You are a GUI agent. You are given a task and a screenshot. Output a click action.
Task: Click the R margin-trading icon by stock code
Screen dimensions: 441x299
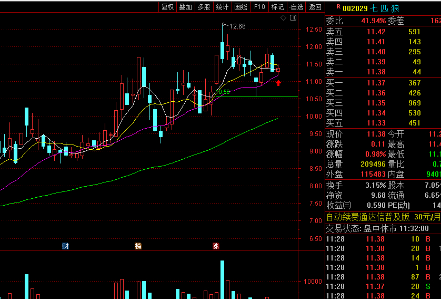pyautogui.click(x=338, y=6)
